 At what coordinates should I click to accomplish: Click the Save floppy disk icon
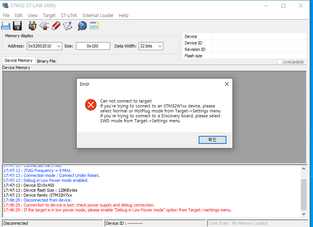pos(17,26)
